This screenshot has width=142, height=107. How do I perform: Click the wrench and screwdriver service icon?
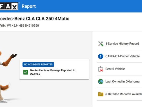(101, 44)
